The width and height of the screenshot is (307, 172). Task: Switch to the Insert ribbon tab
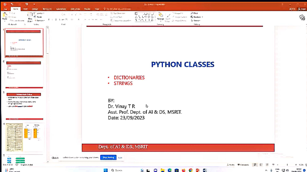25,9
